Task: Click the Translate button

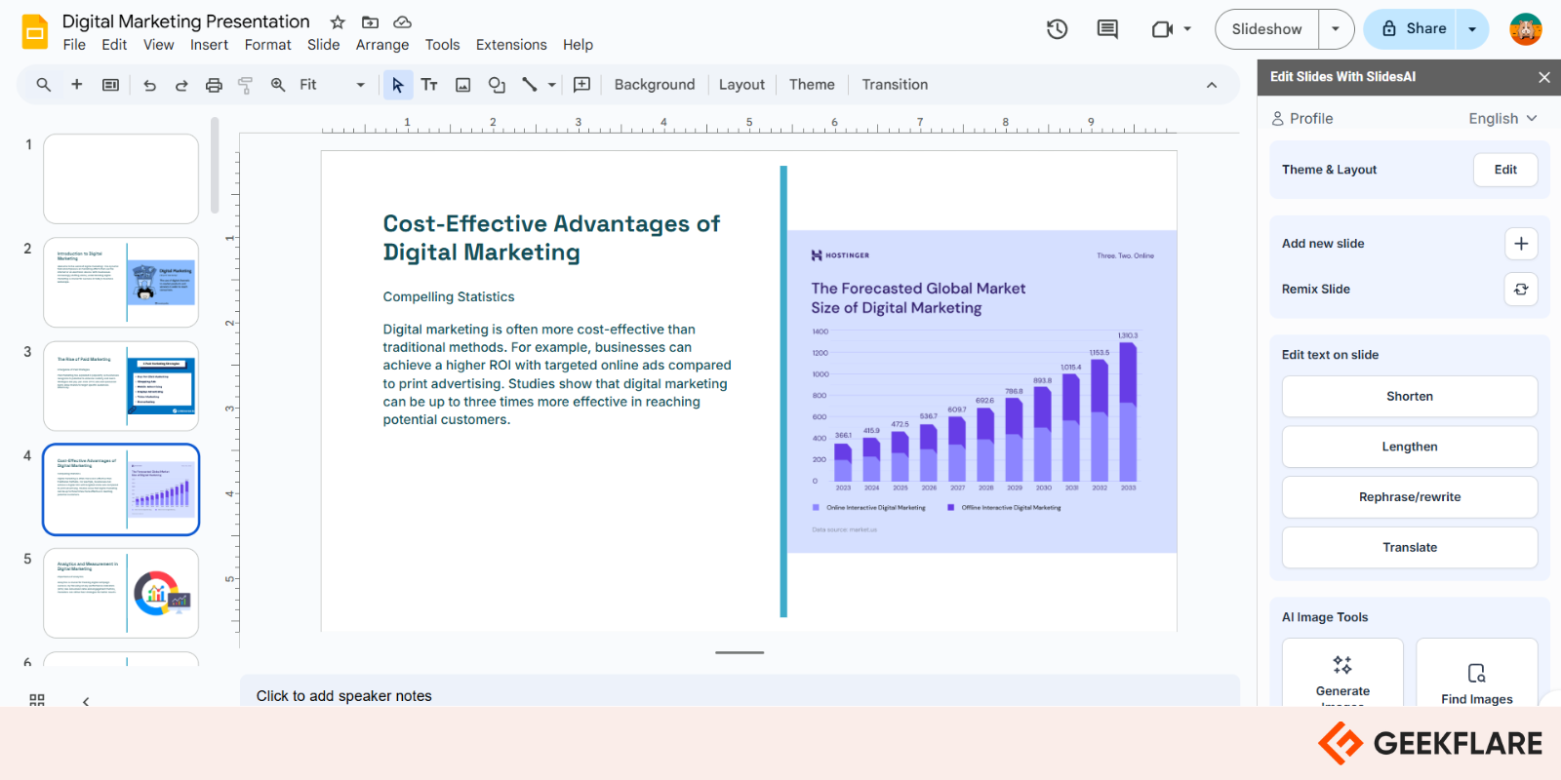Action: point(1410,548)
